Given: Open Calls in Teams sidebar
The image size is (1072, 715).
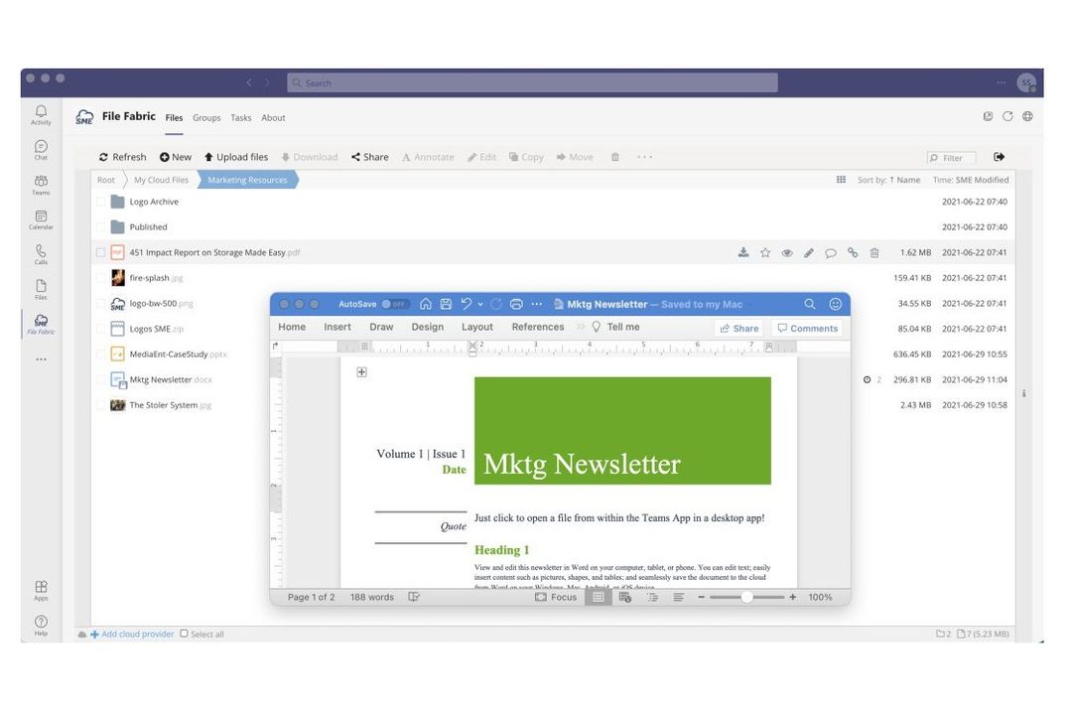Looking at the screenshot, I should point(41,254).
